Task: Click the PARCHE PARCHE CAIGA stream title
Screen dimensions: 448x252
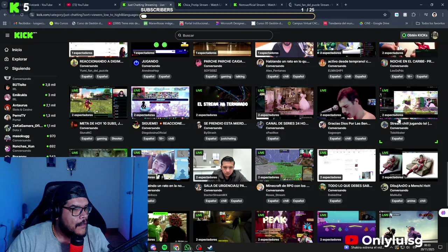Action: tap(224, 61)
